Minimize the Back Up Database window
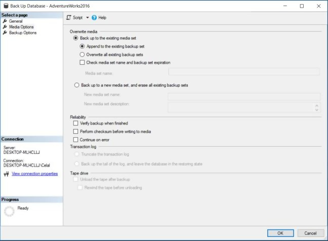328x241 pixels. 285,6
